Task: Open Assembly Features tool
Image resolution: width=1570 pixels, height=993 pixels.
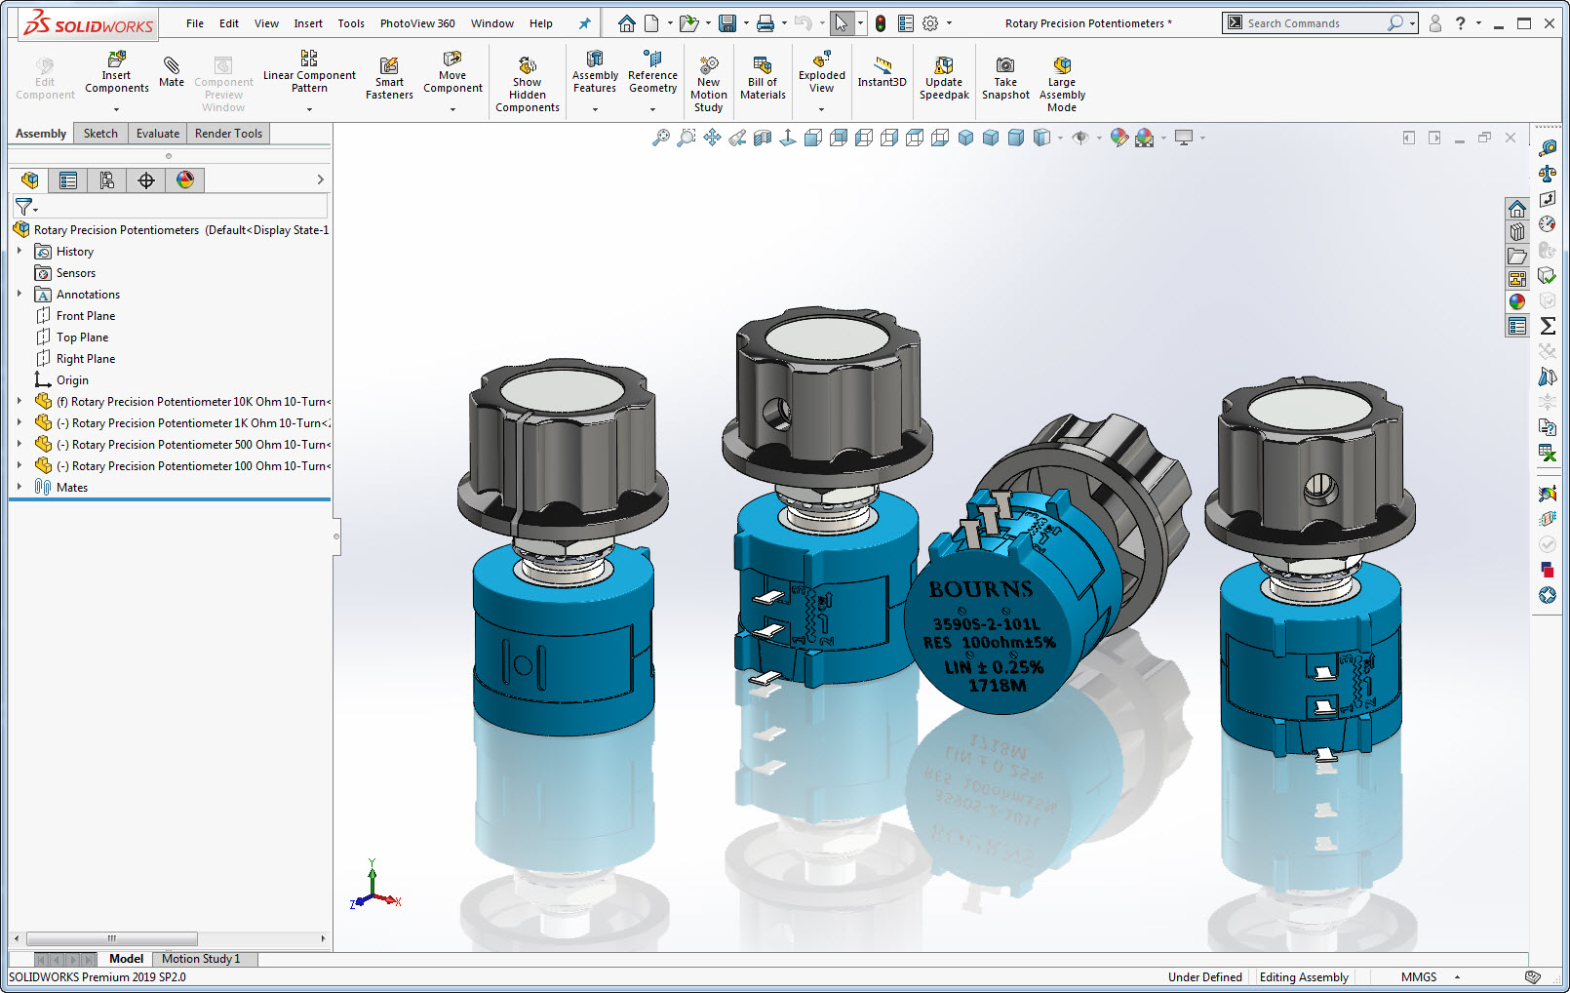Action: click(595, 73)
